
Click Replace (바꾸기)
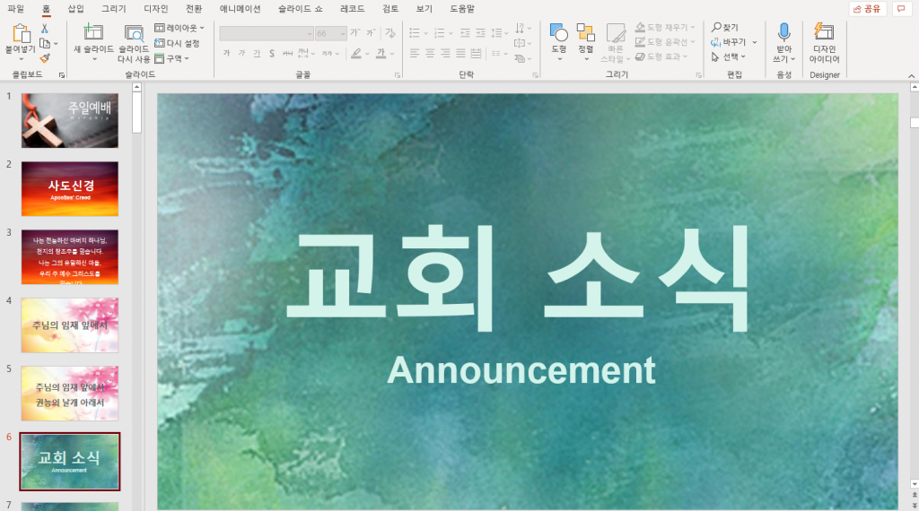pyautogui.click(x=729, y=42)
